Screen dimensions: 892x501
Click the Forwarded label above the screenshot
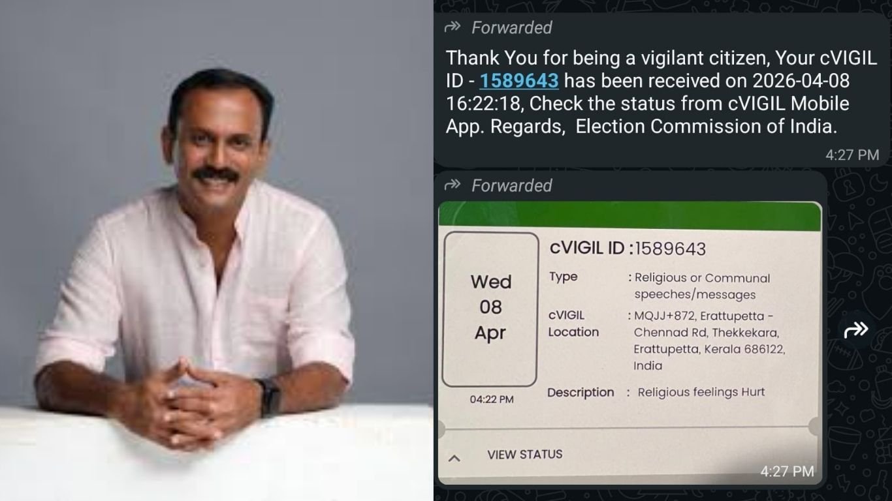pyautogui.click(x=511, y=185)
